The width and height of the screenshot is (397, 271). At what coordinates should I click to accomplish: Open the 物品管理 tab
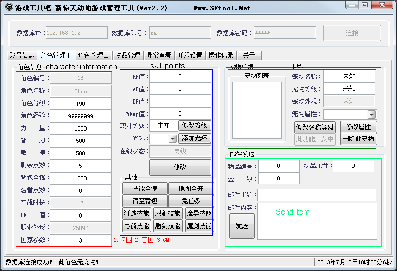pos(127,55)
